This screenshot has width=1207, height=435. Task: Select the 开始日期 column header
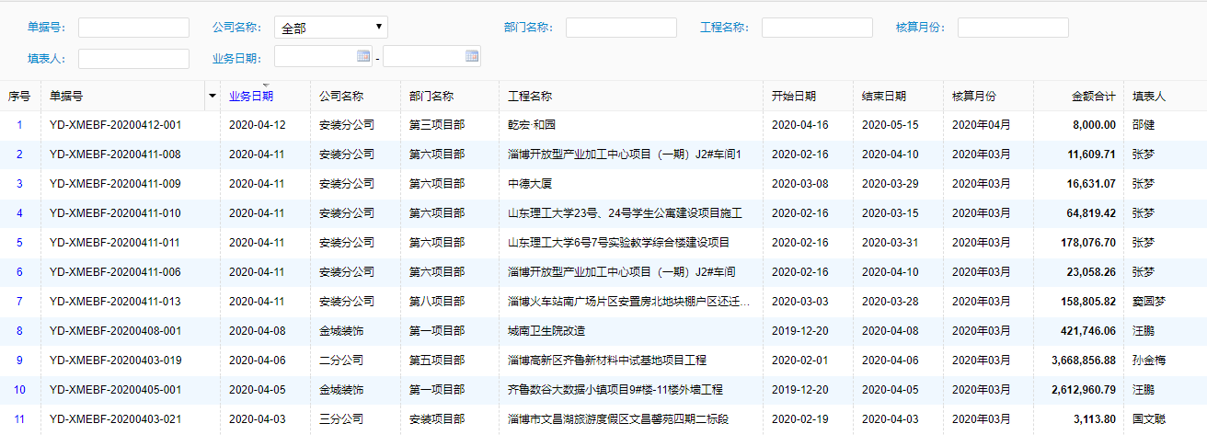794,96
